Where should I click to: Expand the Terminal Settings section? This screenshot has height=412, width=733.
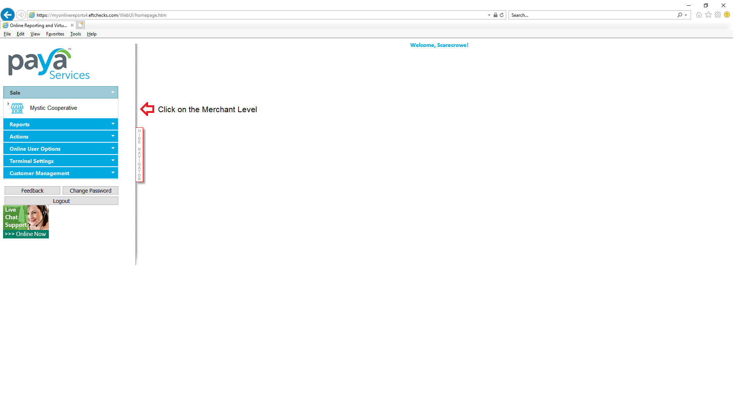[x=61, y=161]
